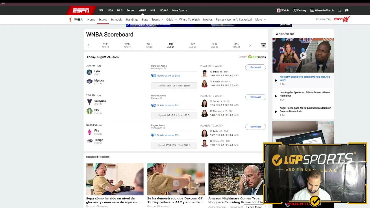Screen dimensions: 370x208
Task: Open the Soccer menu
Action: click(130, 10)
